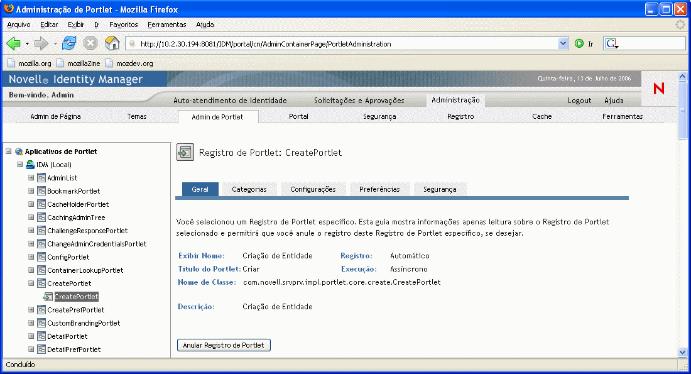
Task: Open the forward button history dropdown
Action: click(x=55, y=43)
